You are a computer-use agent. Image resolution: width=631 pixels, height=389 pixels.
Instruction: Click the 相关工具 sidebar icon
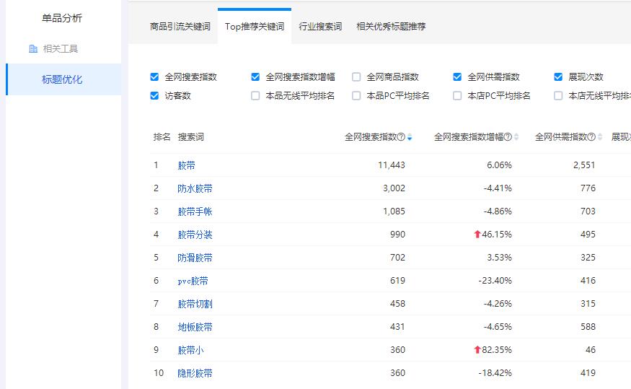click(33, 49)
